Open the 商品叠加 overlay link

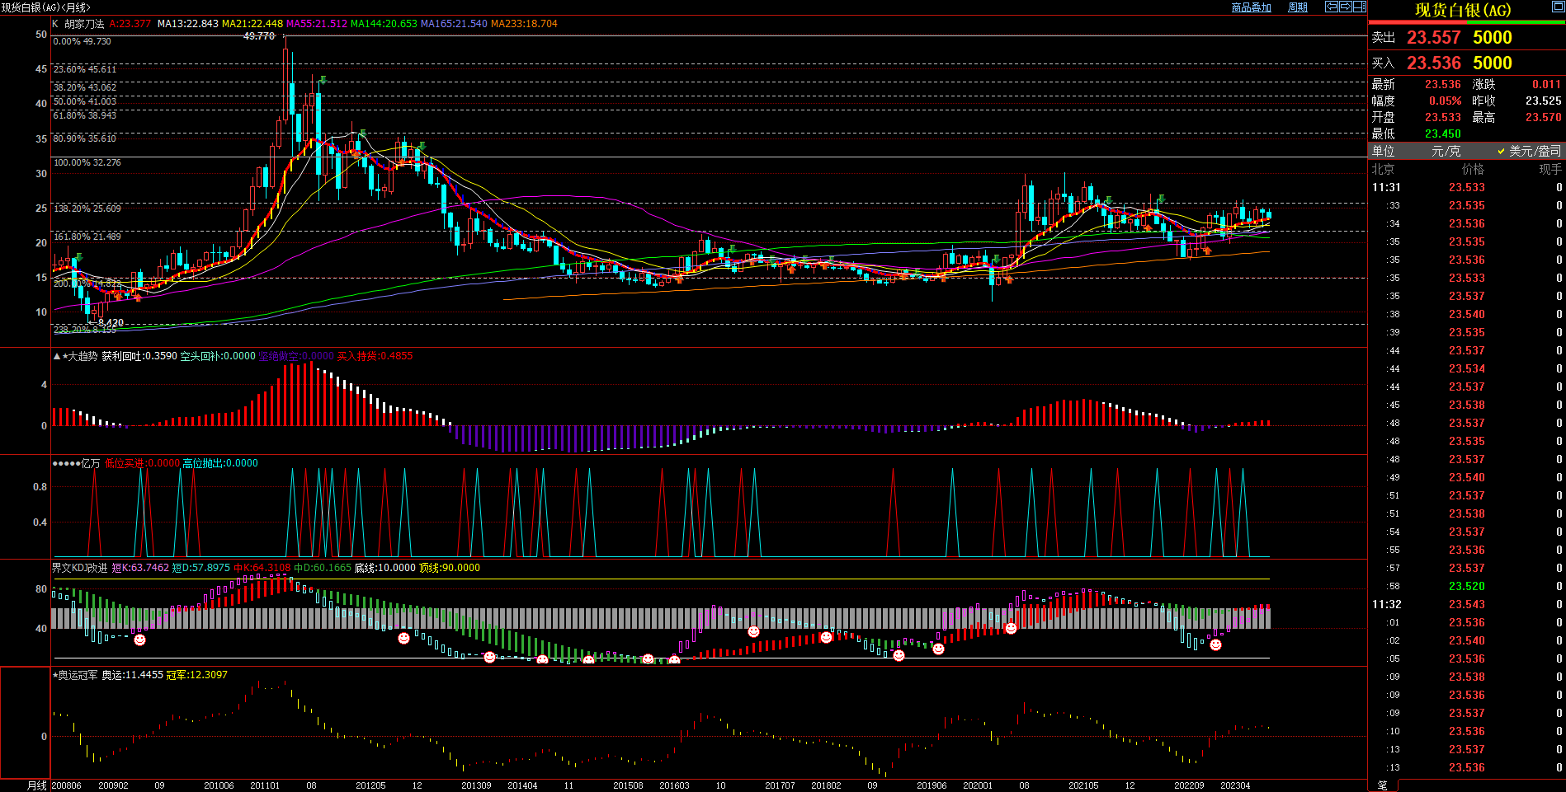pyautogui.click(x=1251, y=7)
